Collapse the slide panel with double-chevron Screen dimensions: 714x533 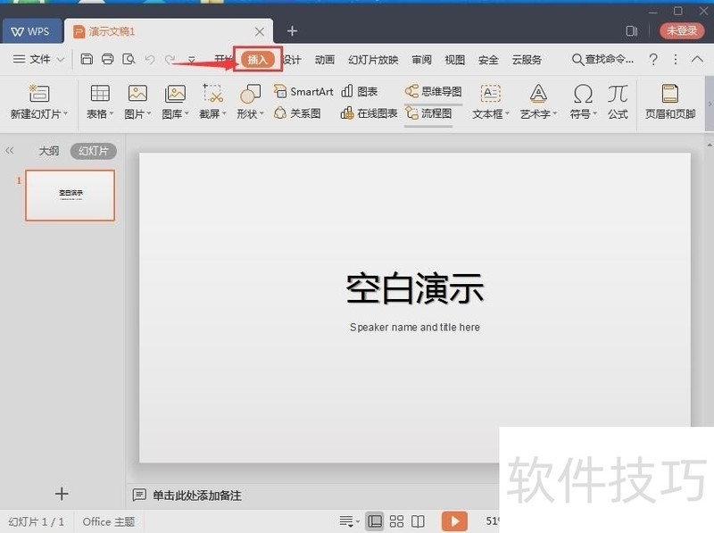tap(10, 150)
